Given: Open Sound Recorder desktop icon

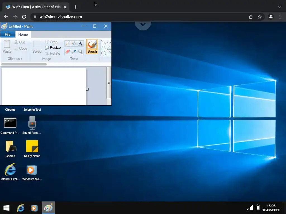Looking at the screenshot, I should pos(32,126).
